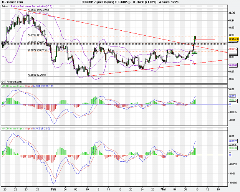
Task: Select the 0.9527 (100.00%) Fibonacci label
Action: [x=38, y=10]
